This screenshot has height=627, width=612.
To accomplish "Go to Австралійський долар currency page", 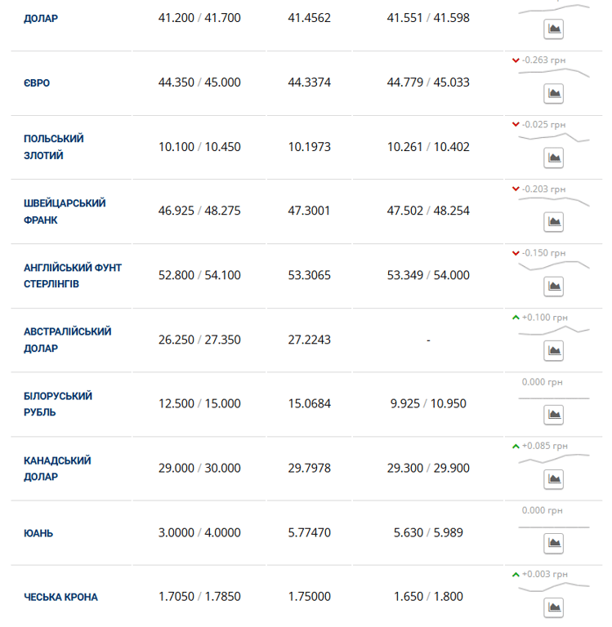I will point(67,340).
